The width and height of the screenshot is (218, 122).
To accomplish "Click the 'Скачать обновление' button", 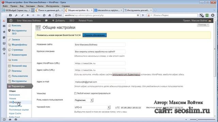I will coord(95,35).
